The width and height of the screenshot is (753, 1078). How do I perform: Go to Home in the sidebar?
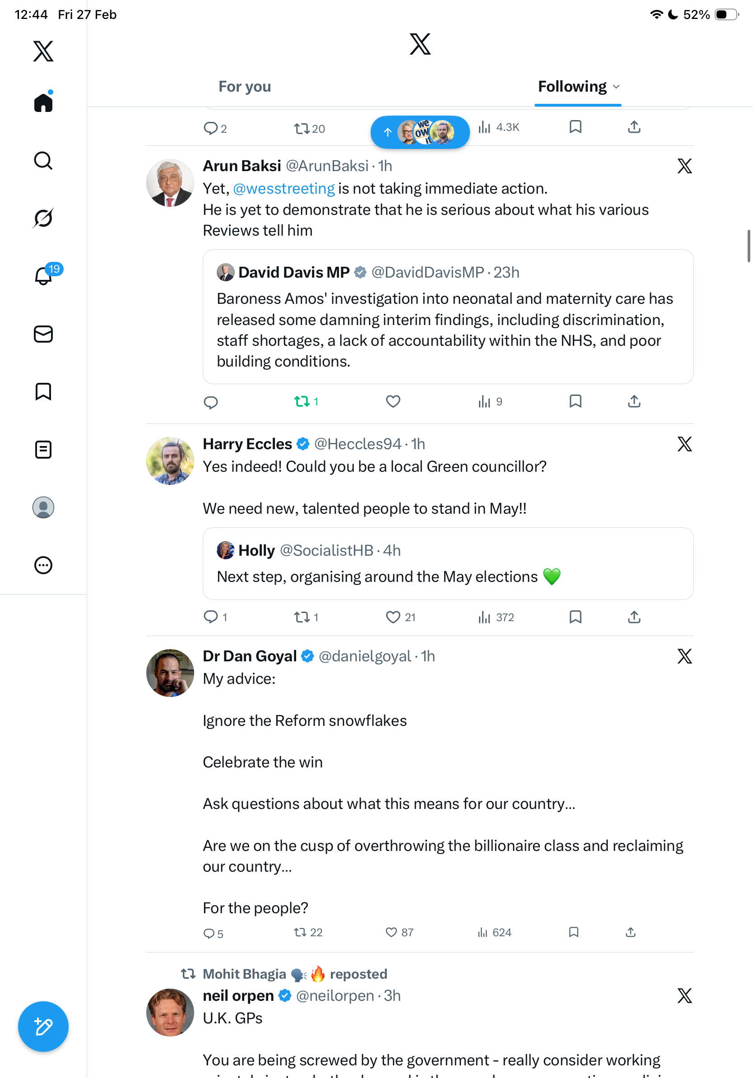tap(43, 102)
